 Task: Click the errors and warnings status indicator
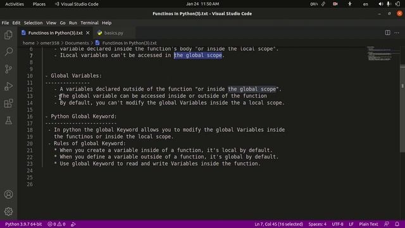click(x=56, y=224)
